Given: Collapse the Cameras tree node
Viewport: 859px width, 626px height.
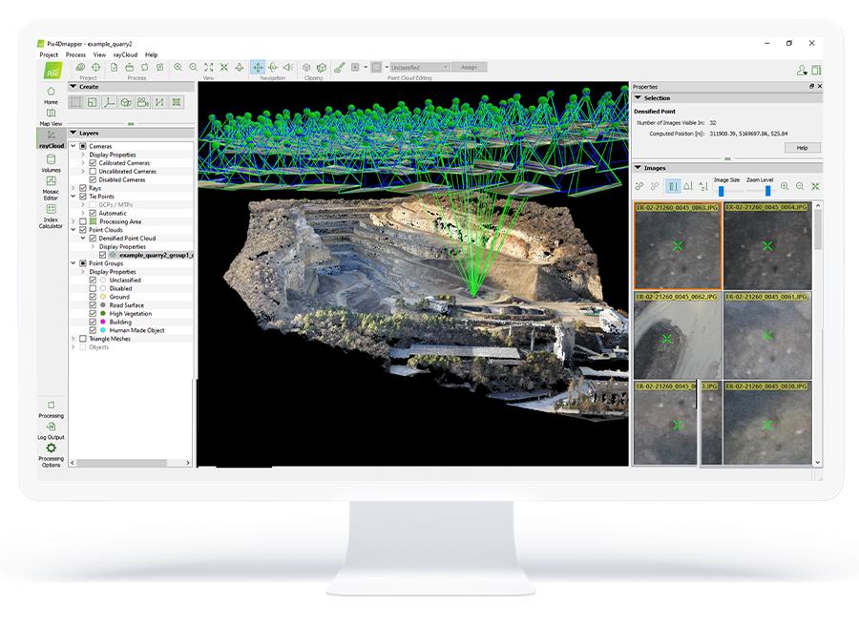Looking at the screenshot, I should pos(73,146).
